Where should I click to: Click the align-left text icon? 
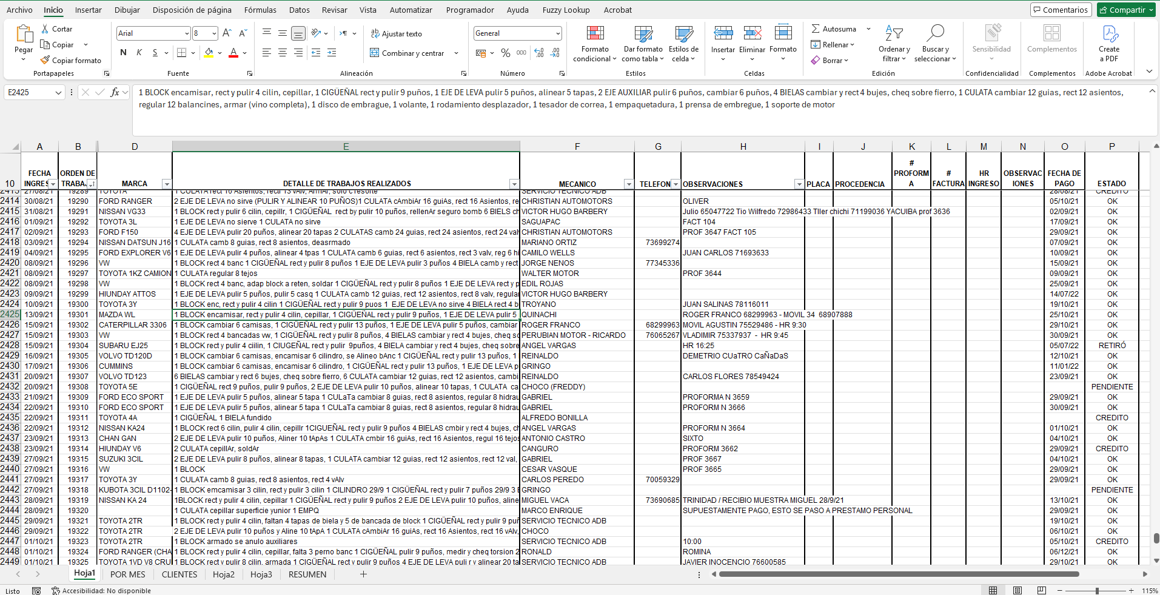point(267,53)
